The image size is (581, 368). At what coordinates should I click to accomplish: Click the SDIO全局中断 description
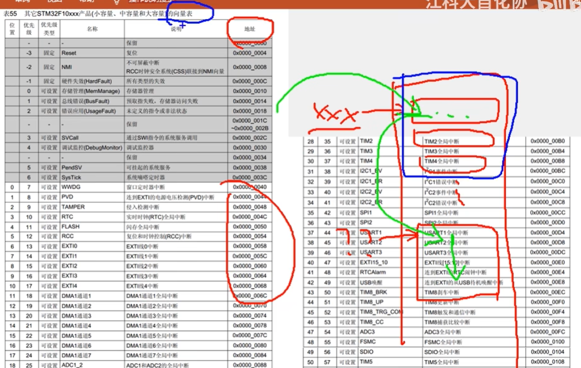coord(442,352)
